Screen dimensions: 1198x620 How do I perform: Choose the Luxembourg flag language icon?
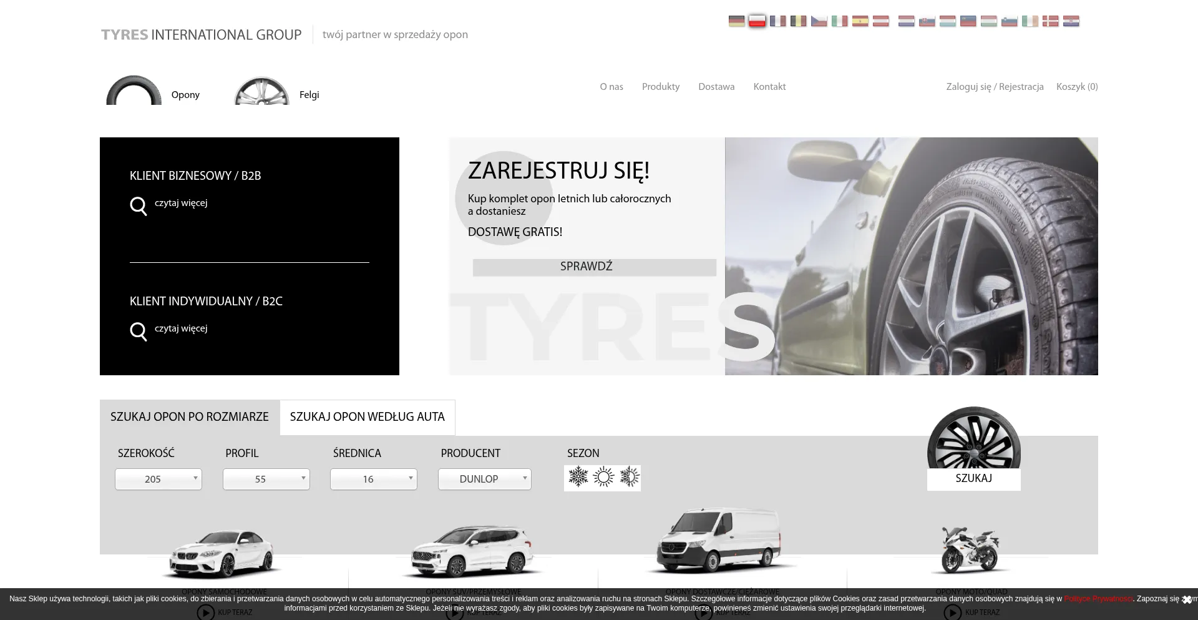[x=947, y=21]
